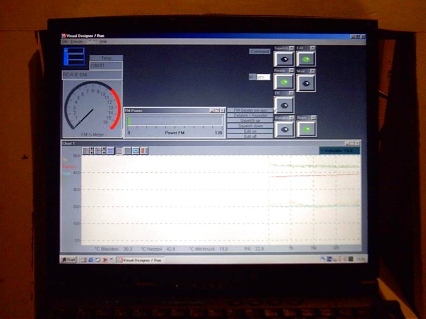Viewport: 426px width, 319px height.
Task: Click the blue bordered icon at top left
Action: point(74,57)
